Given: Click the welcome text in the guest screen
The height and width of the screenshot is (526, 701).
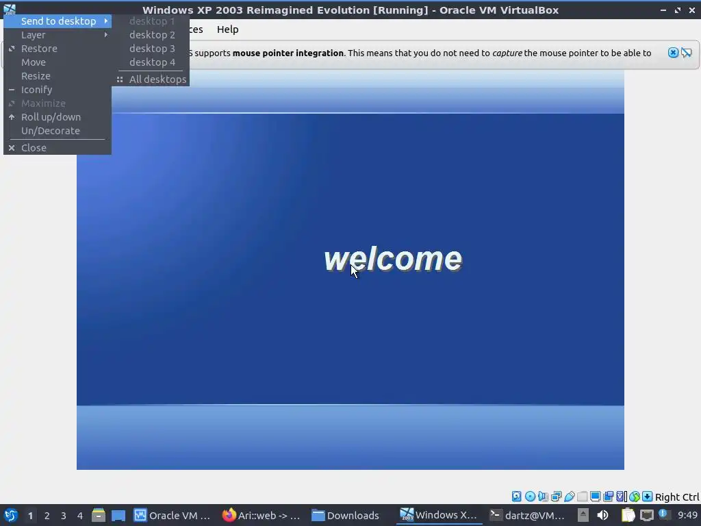Looking at the screenshot, I should click(393, 259).
